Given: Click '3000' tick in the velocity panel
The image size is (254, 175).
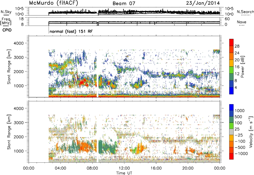Looking at the screenshot, I should tap(18, 123).
